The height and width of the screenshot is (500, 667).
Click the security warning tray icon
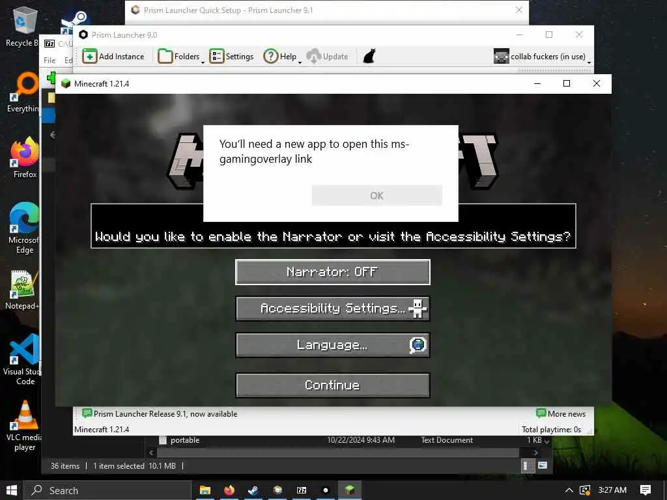pyautogui.click(x=586, y=491)
